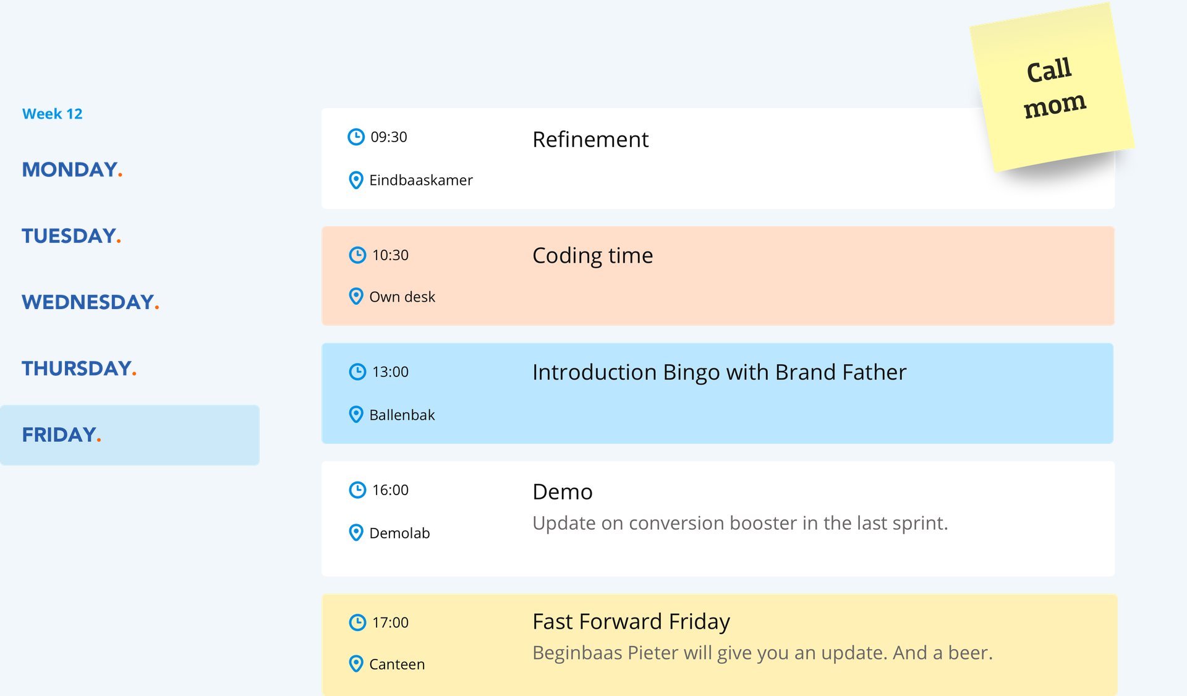
Task: Click the clock icon beside 09:30
Action: point(356,137)
